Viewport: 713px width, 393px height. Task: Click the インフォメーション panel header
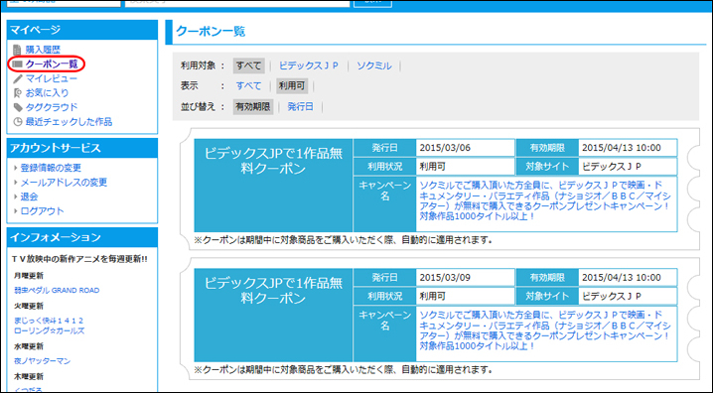(x=82, y=237)
